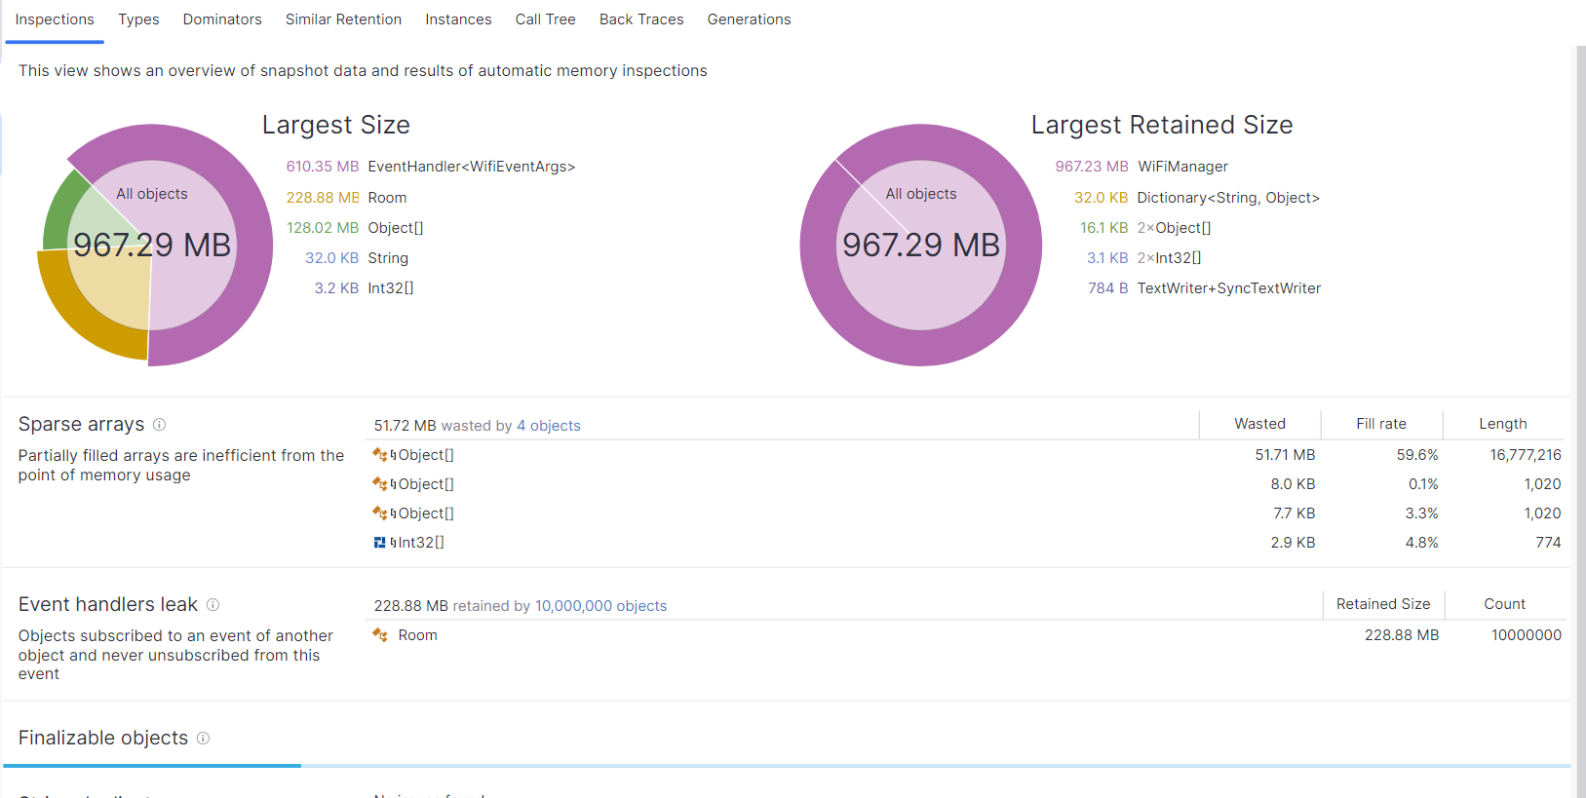Select EventHandler<WifiEventArgs> in Largest Size legend
1586x798 pixels.
tap(471, 167)
